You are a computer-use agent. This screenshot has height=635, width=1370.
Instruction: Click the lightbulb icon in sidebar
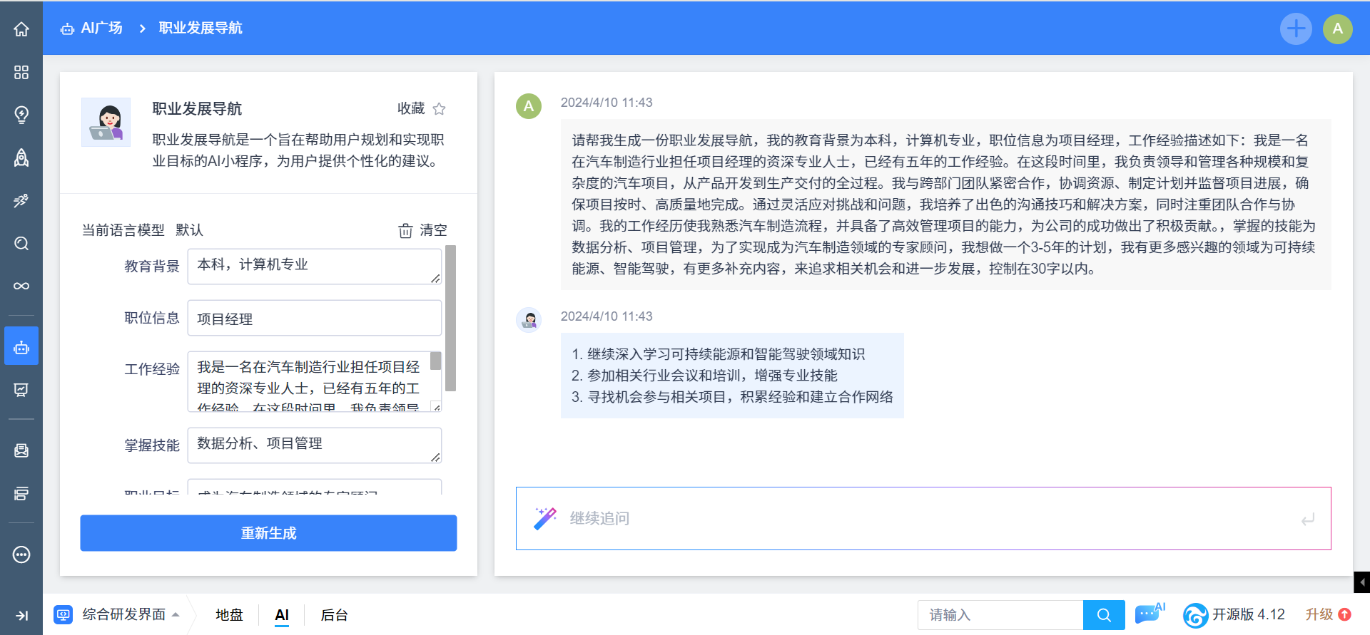21,115
